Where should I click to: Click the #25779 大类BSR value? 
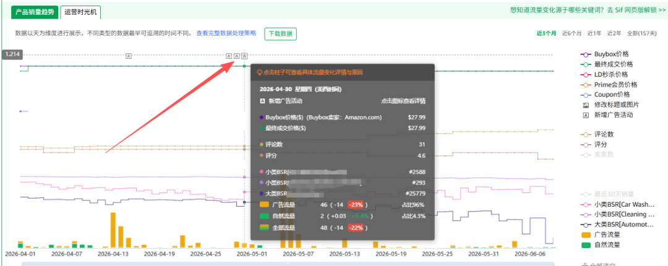pyautogui.click(x=415, y=194)
